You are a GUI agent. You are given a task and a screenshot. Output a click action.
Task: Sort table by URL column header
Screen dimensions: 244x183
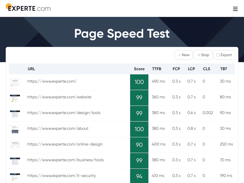click(x=31, y=69)
